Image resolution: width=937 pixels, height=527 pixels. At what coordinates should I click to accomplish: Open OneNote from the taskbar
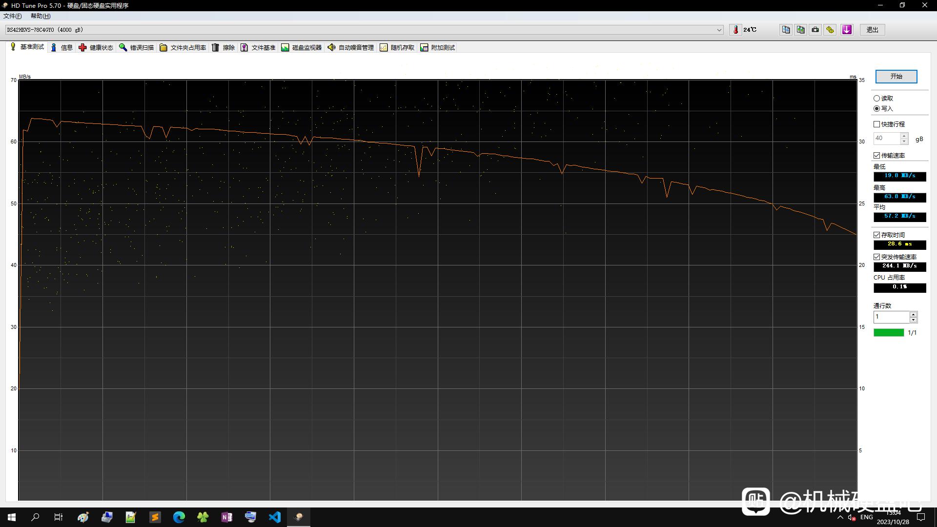tap(226, 517)
